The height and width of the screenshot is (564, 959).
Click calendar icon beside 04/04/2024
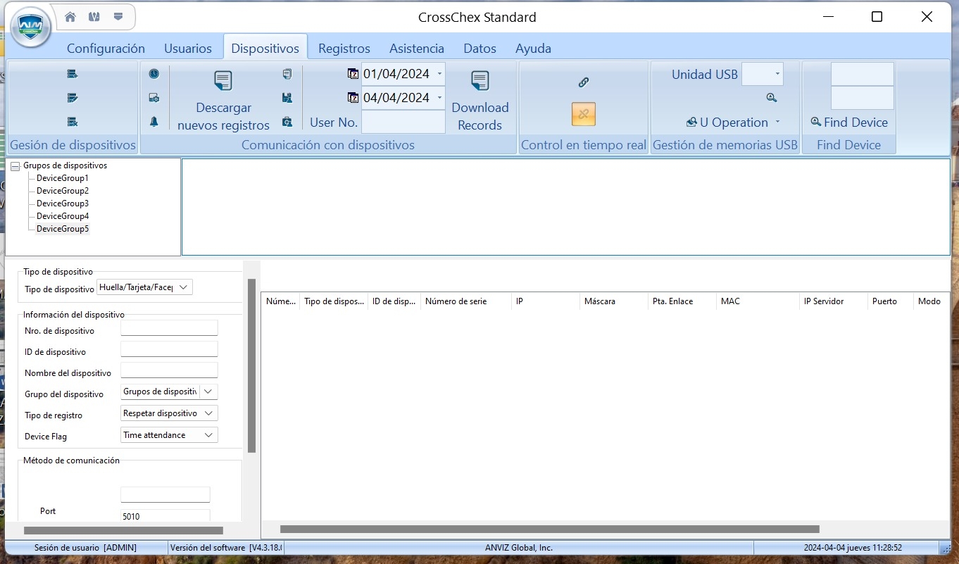[x=353, y=97]
